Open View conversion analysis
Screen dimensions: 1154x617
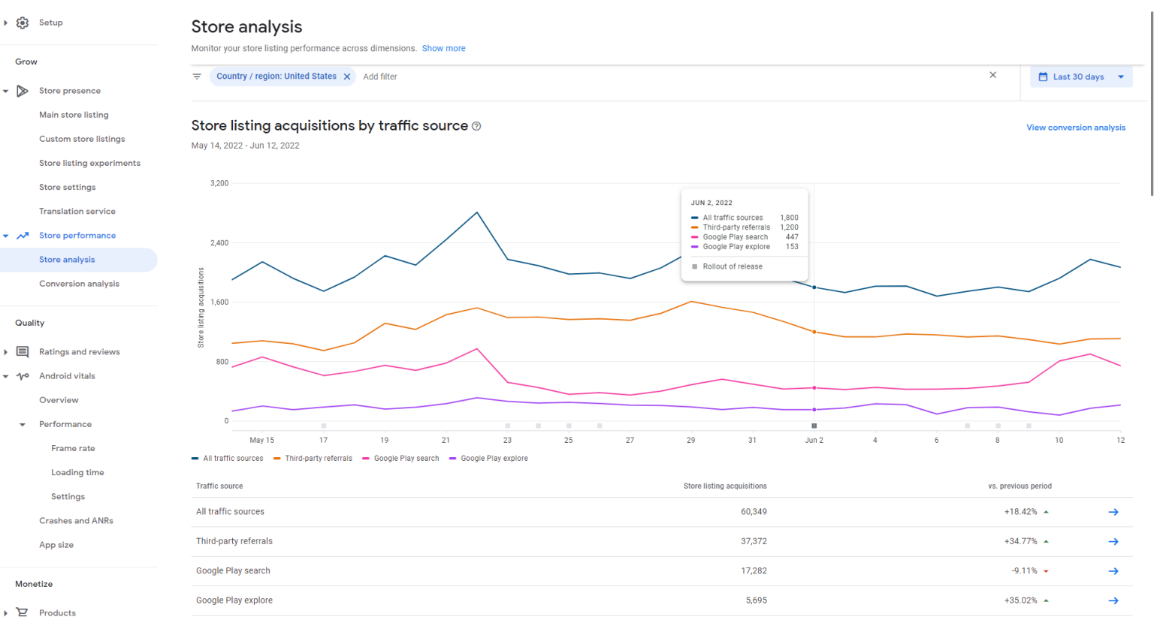1076,127
